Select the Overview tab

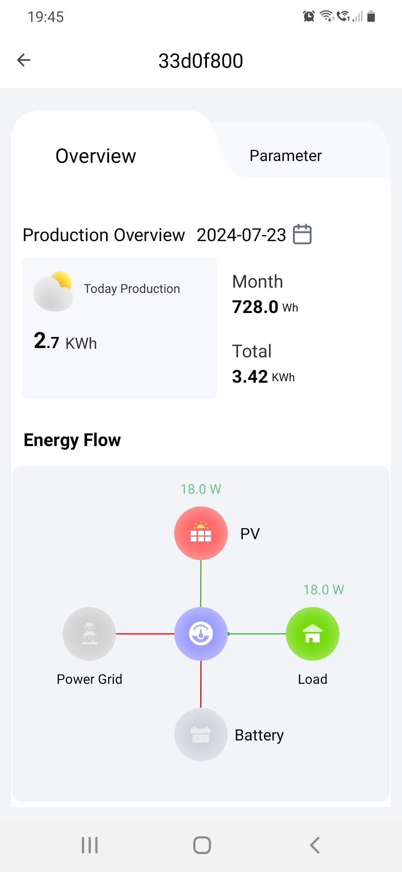96,156
